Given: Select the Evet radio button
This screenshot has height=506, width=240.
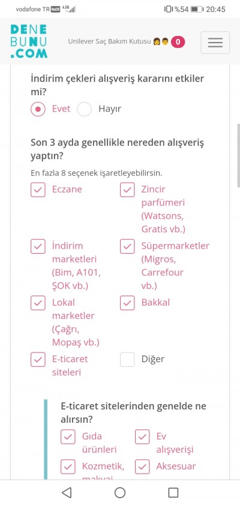Looking at the screenshot, I should click(x=38, y=109).
